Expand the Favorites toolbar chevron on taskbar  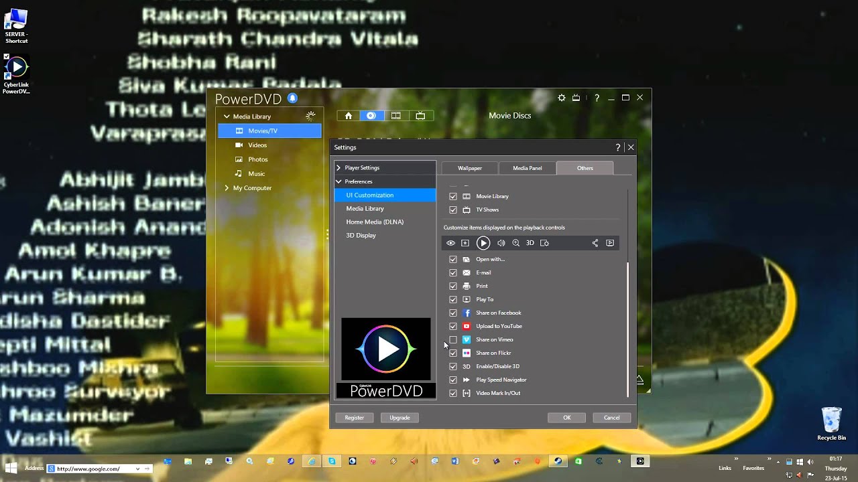coord(770,459)
